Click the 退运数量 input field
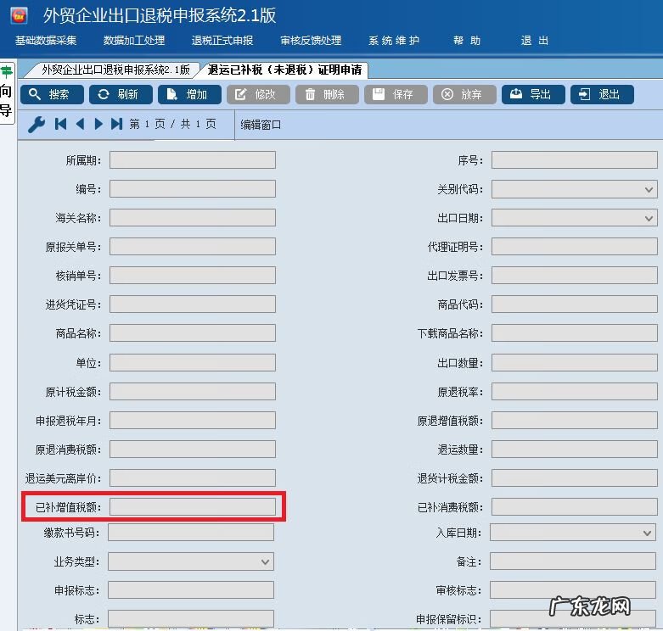This screenshot has width=663, height=631. coord(574,450)
